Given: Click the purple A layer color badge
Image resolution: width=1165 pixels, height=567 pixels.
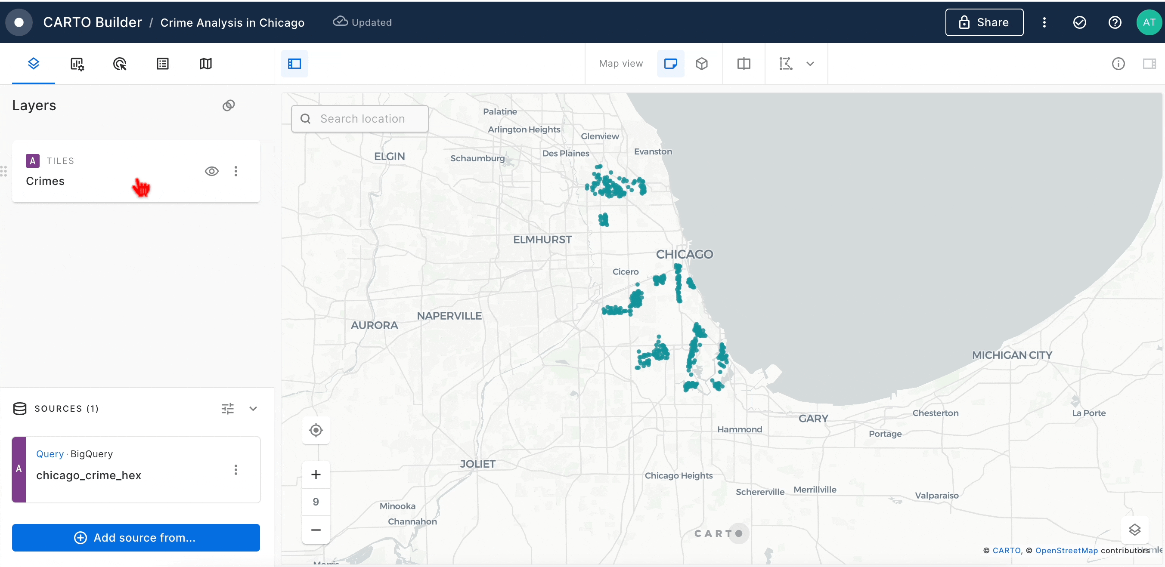Looking at the screenshot, I should [33, 161].
